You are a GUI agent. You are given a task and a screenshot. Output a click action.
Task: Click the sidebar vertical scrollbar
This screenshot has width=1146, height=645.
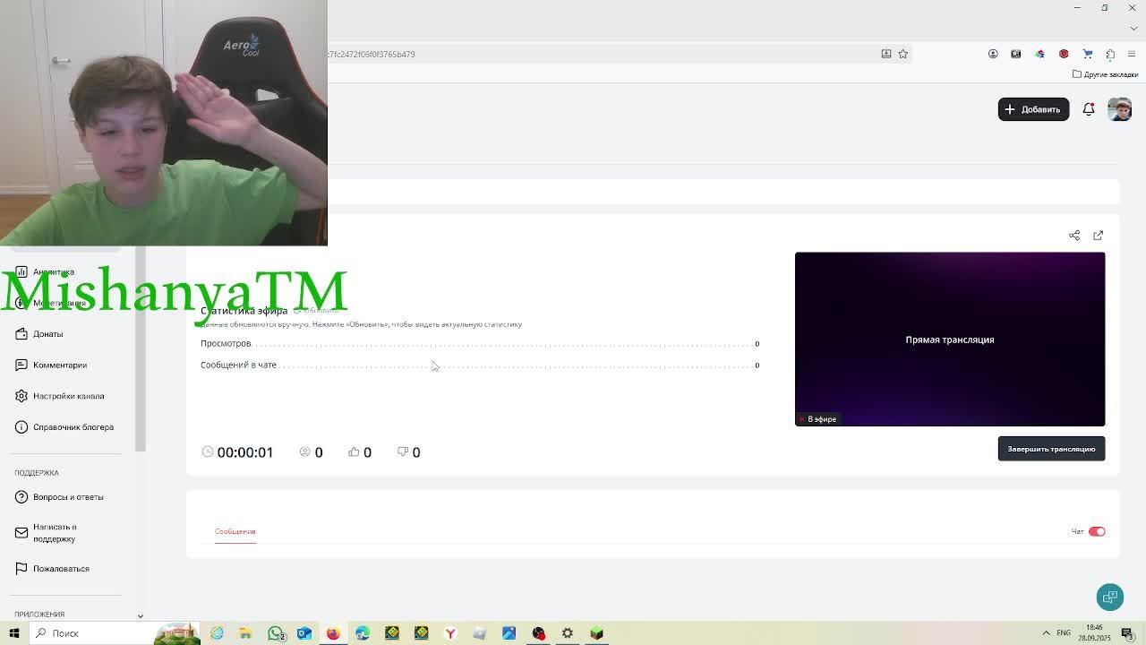click(140, 349)
